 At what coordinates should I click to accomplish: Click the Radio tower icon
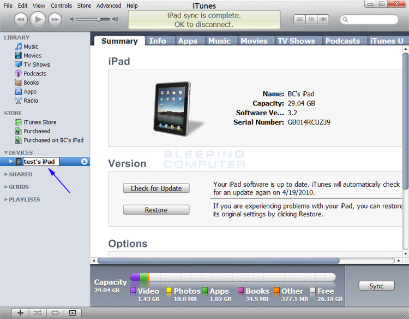click(x=18, y=101)
